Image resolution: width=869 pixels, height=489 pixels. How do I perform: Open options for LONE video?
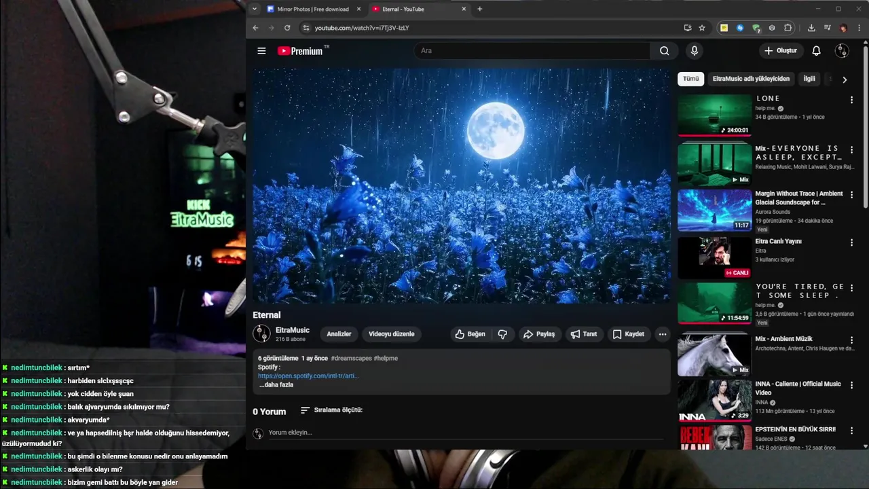[x=851, y=100]
